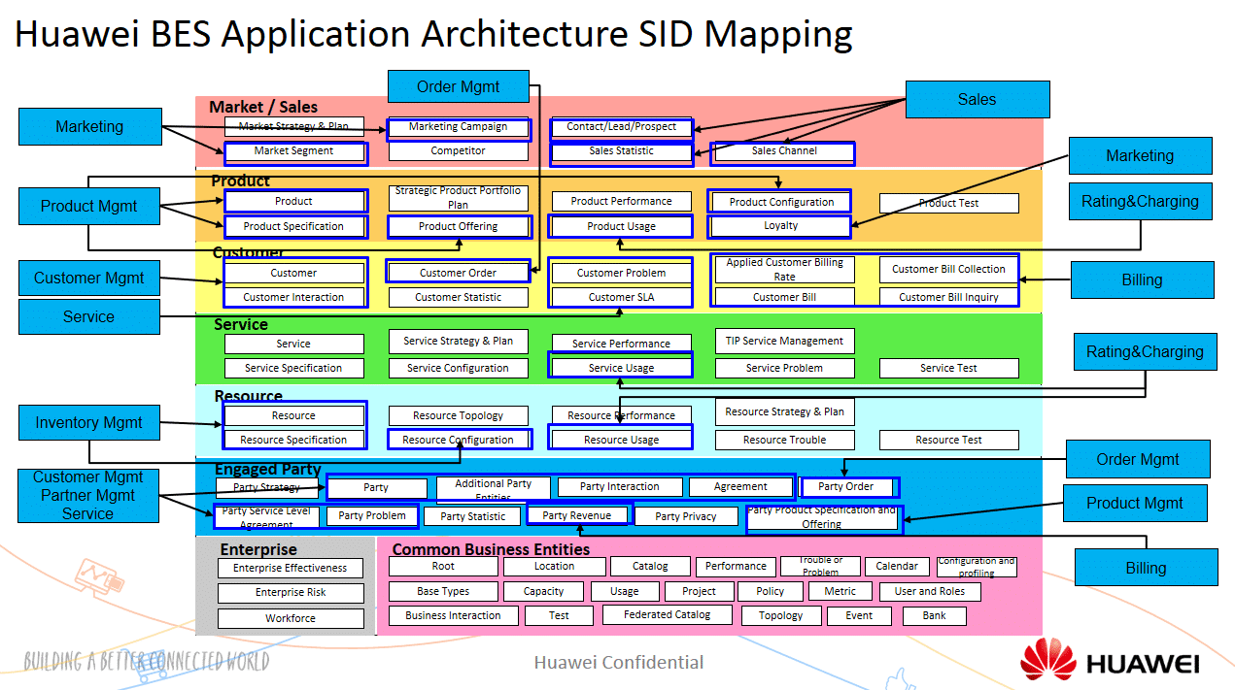Select the Sales Statistic entity
The width and height of the screenshot is (1235, 690).
pos(622,151)
